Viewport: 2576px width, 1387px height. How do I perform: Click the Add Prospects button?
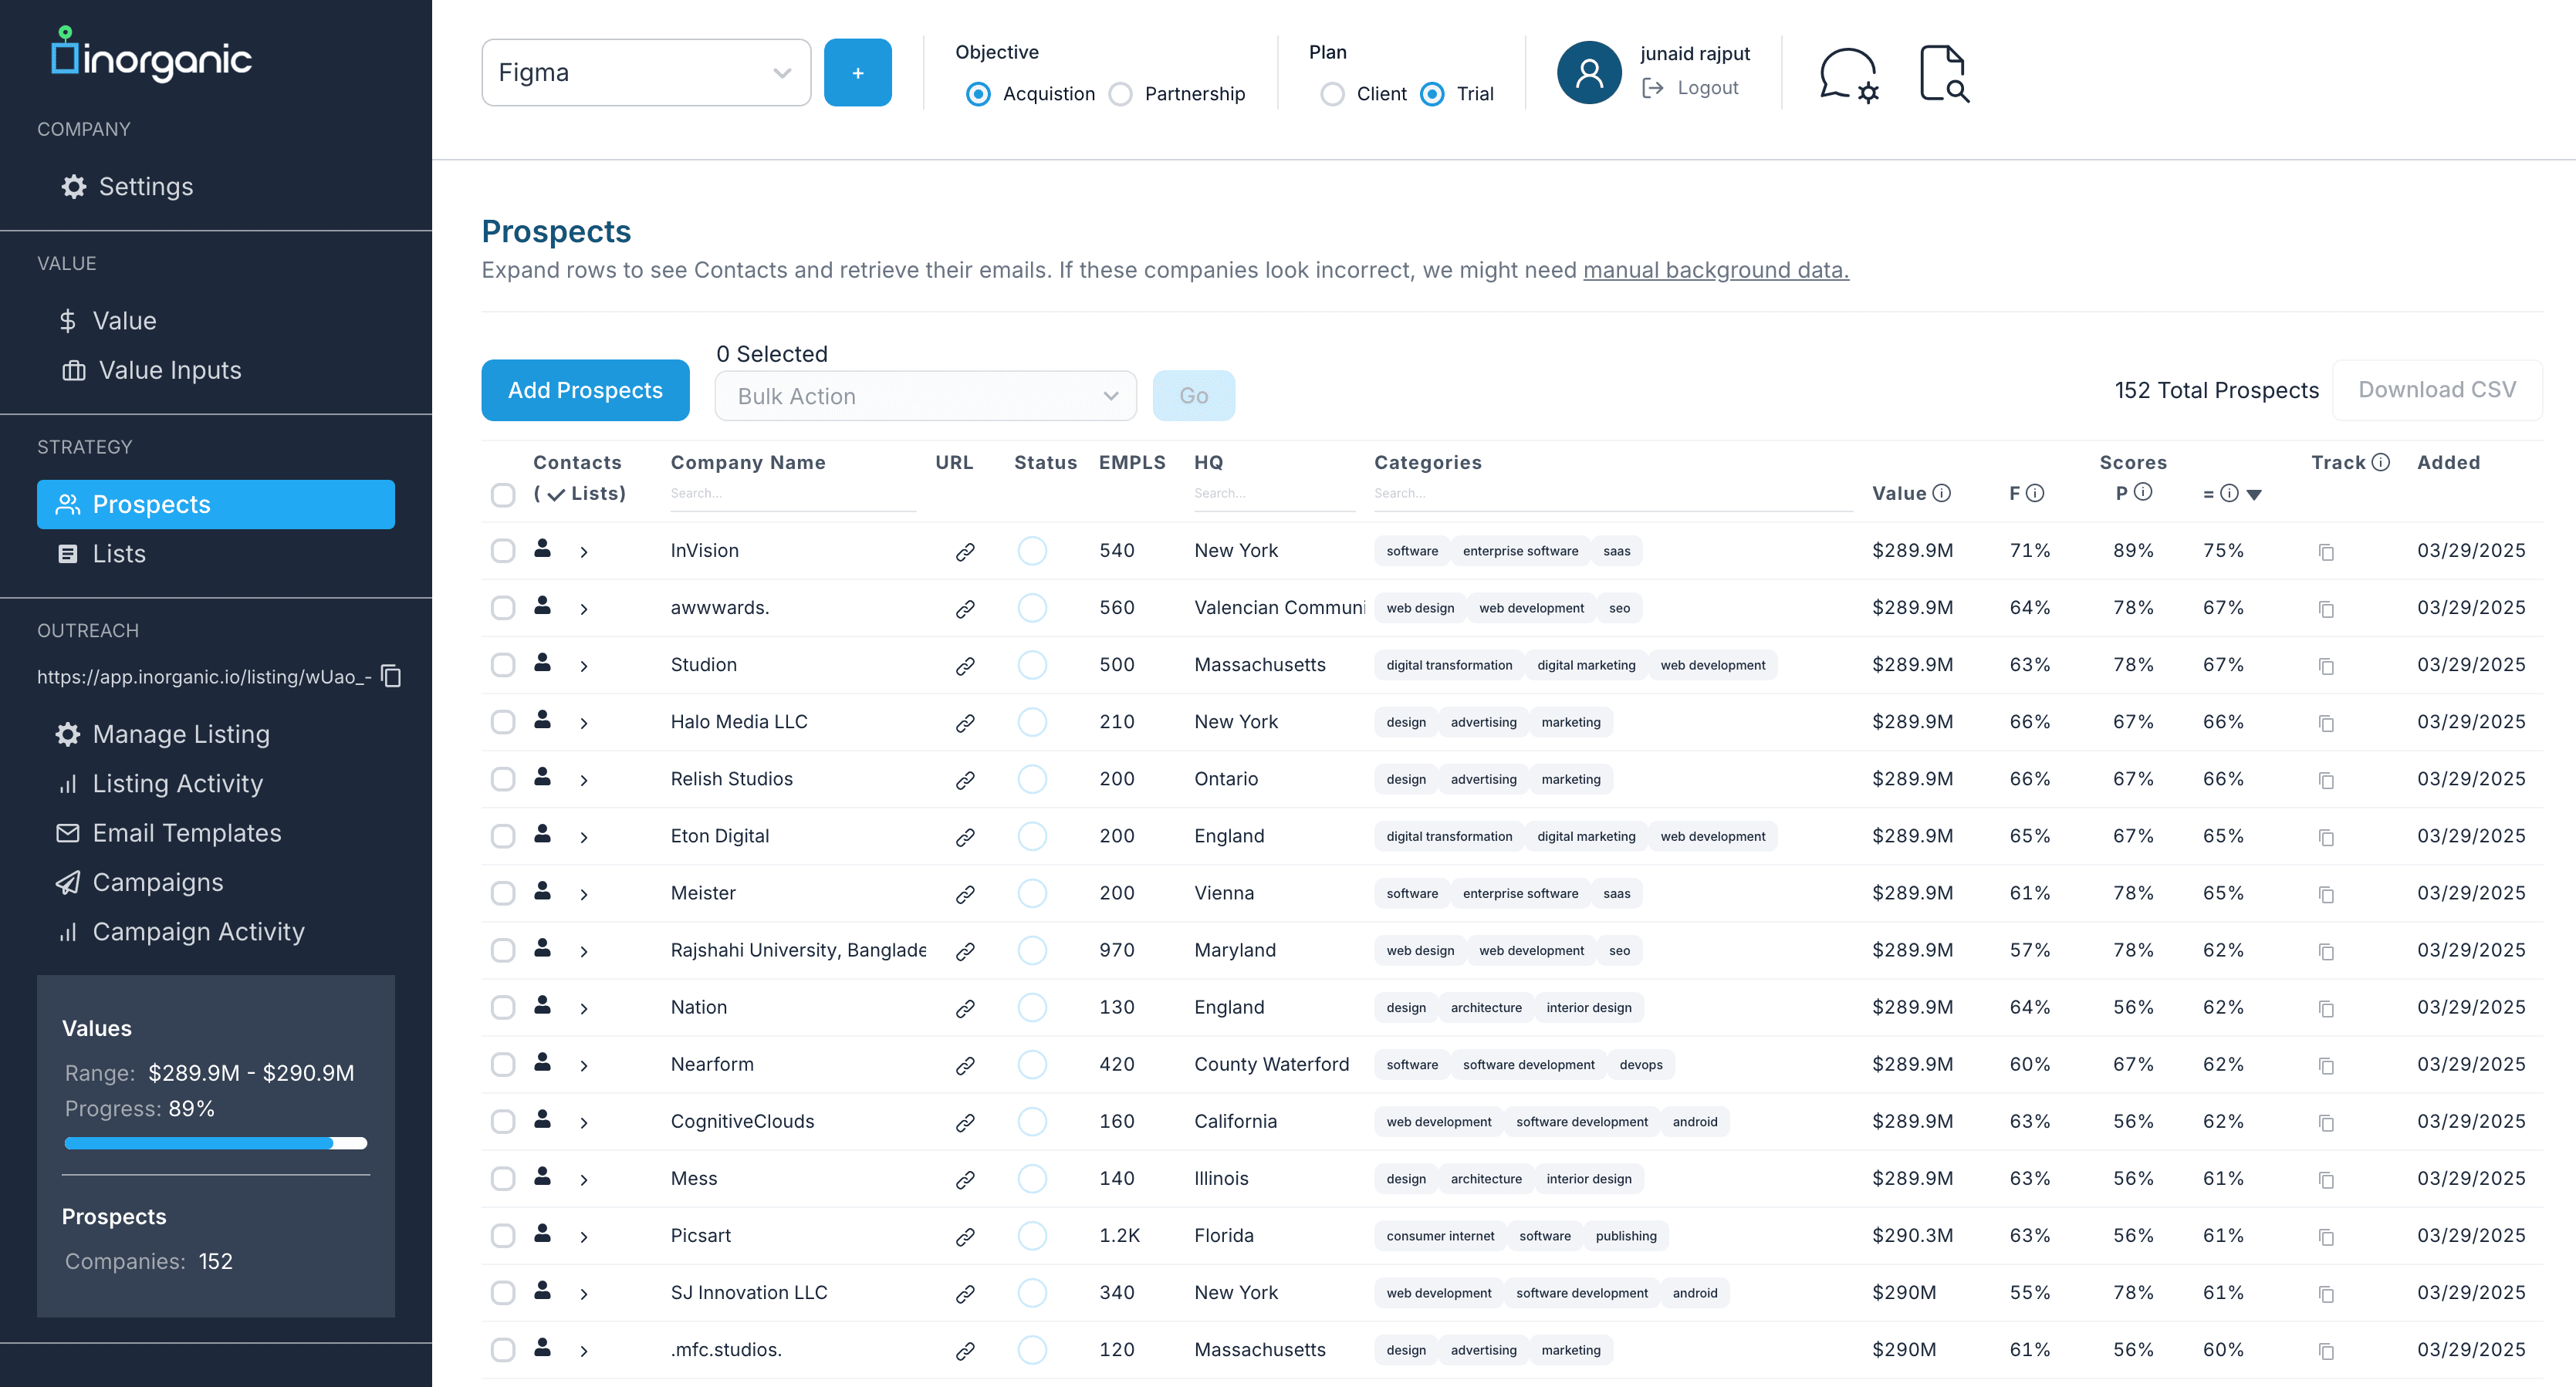[585, 390]
